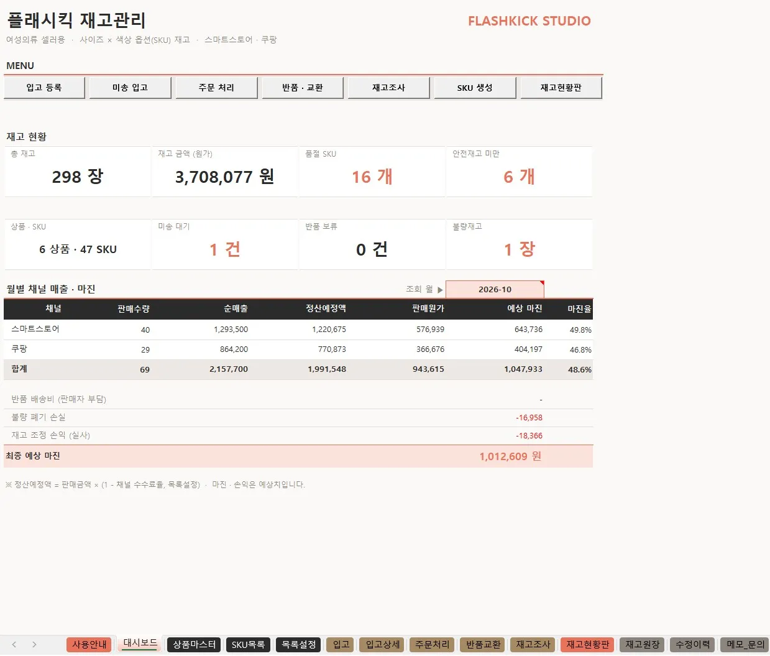Screen dimensions: 770x656
Task: Select total 순매출 value 2,157,700
Action: coord(229,369)
